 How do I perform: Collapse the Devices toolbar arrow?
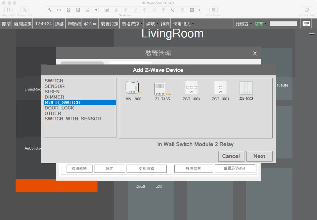click(x=199, y=10)
